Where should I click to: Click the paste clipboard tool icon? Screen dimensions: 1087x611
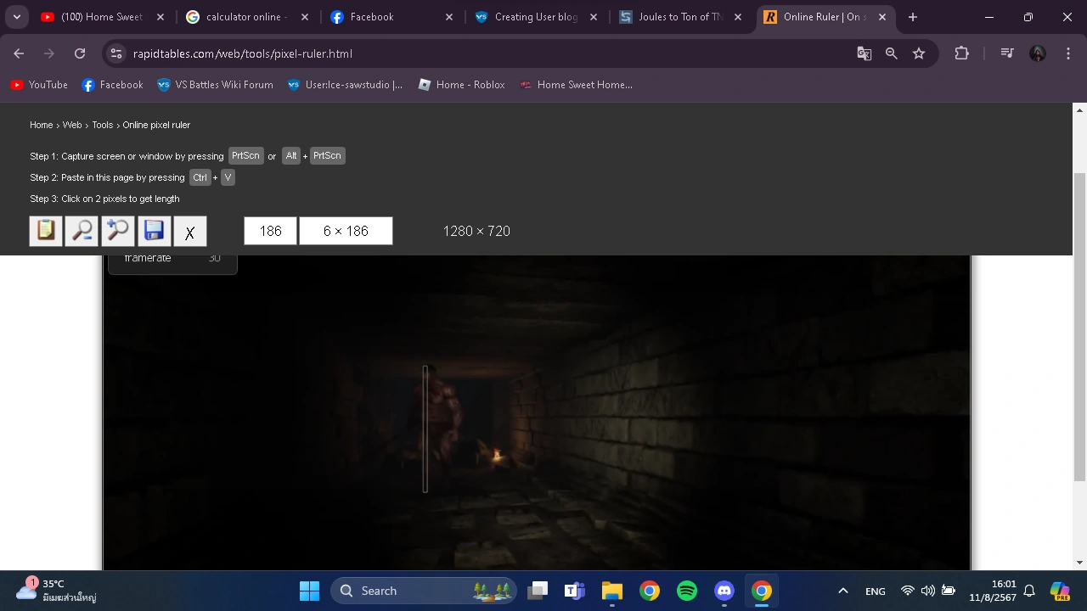point(46,231)
